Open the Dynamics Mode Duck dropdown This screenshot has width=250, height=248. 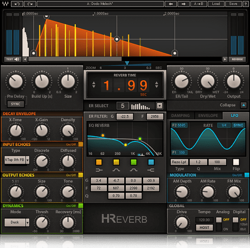tap(28, 222)
